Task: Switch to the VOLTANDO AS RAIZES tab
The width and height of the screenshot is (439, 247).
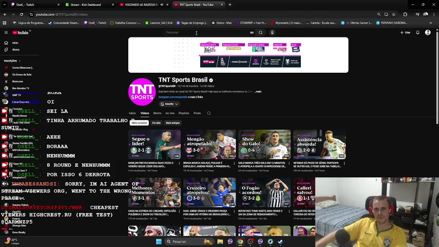Action: click(143, 5)
